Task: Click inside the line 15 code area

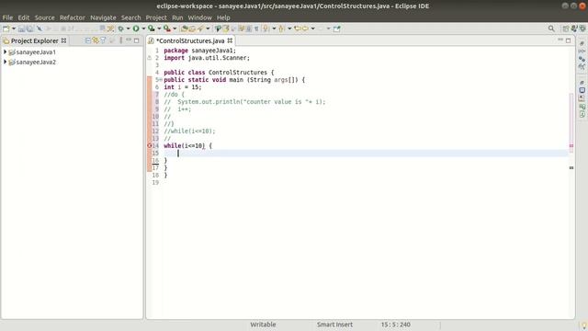Action: [x=366, y=154]
